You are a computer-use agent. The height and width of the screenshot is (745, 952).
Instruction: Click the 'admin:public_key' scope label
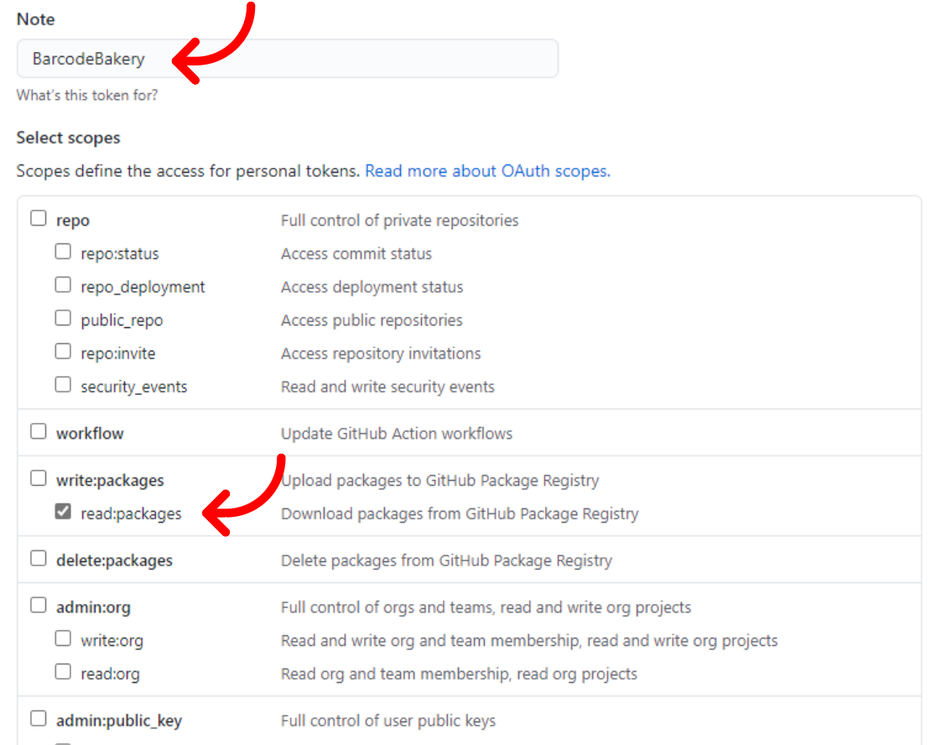119,721
